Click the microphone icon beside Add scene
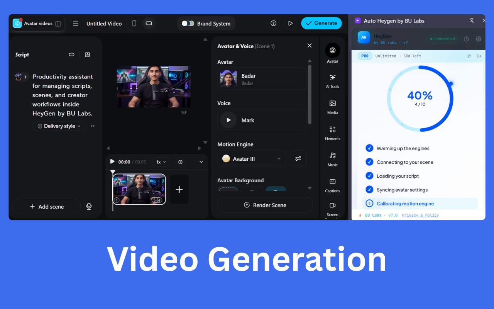Viewport: 494px width, 309px height. 89,206
